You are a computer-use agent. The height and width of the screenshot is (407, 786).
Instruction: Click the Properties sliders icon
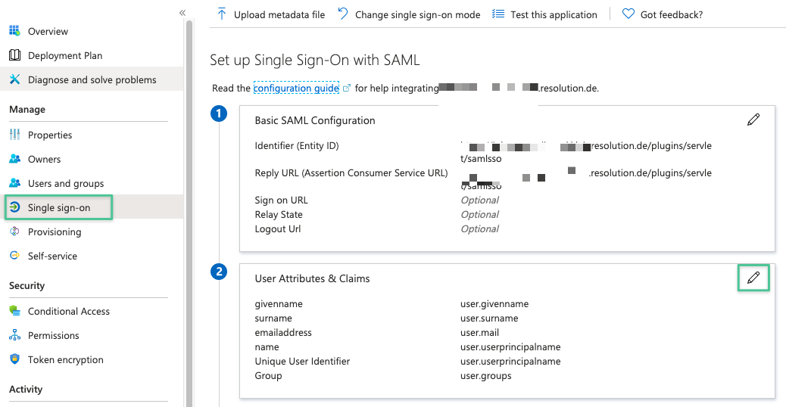tap(15, 135)
